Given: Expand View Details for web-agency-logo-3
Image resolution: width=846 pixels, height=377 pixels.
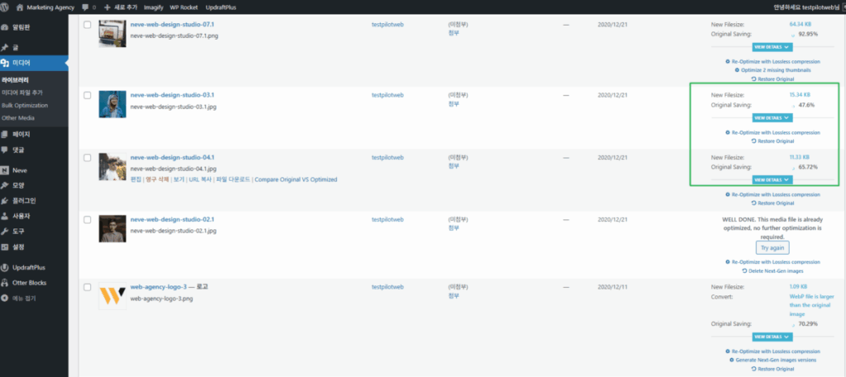Looking at the screenshot, I should (772, 337).
